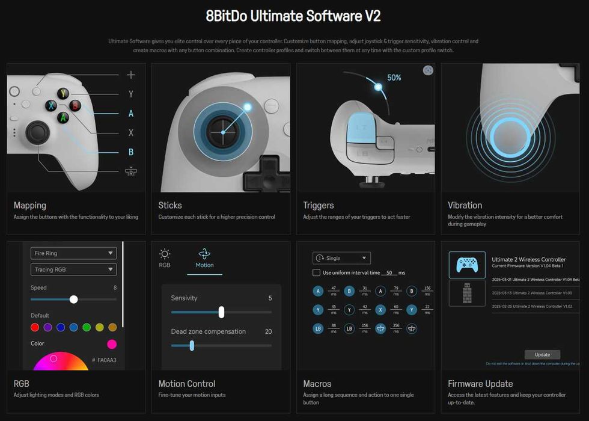Enable Use uniform interval time checkbox
Screen dimensions: 589x421
click(316, 272)
